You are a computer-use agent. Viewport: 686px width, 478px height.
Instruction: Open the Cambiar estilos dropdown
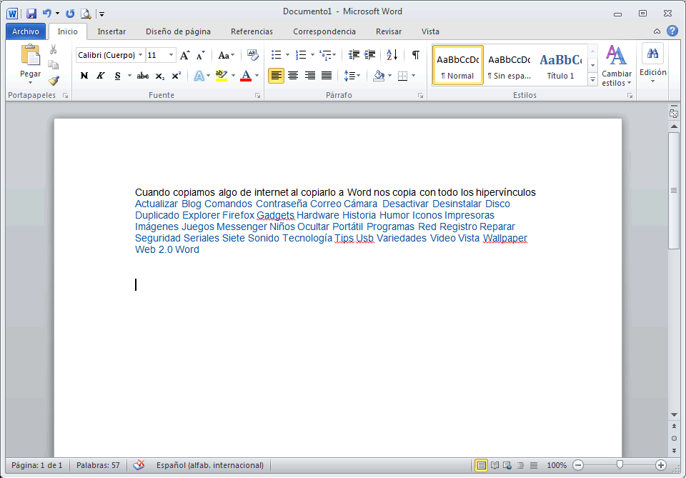click(x=617, y=66)
